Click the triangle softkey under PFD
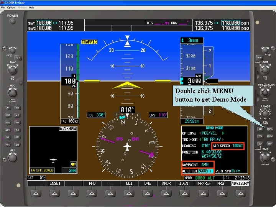The width and height of the screenshot is (276, 207). tap(92, 194)
